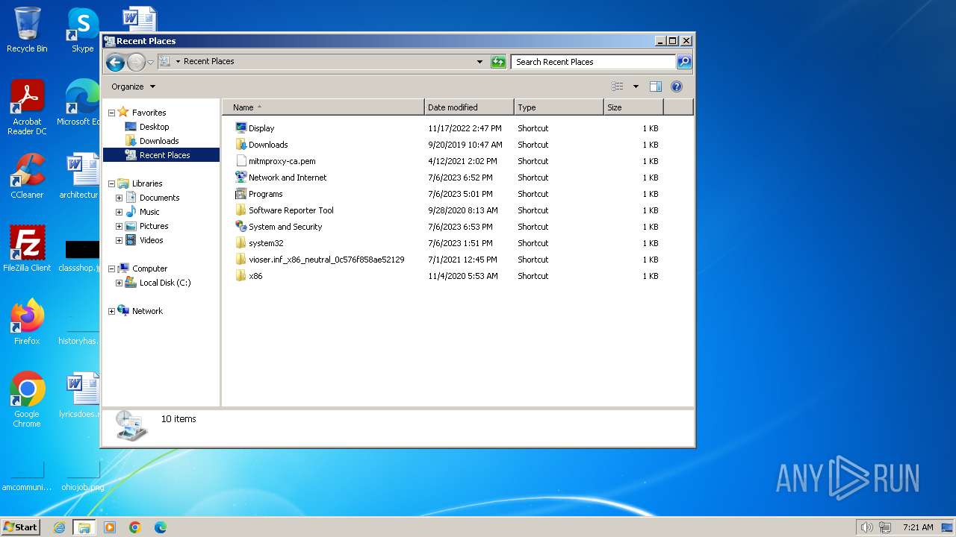Select the Pictures library
The image size is (956, 537).
point(153,226)
